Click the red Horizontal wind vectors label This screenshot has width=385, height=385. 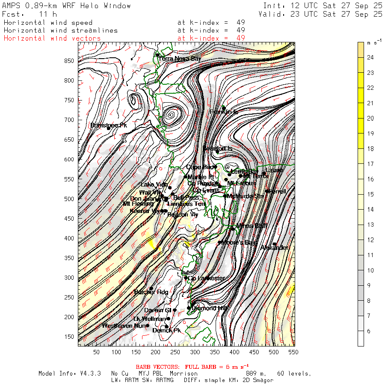pos(52,38)
